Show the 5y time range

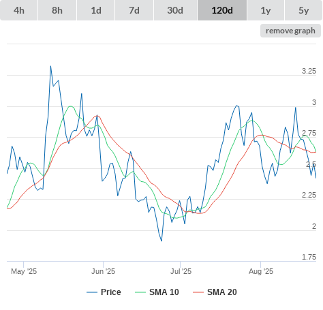point(304,10)
